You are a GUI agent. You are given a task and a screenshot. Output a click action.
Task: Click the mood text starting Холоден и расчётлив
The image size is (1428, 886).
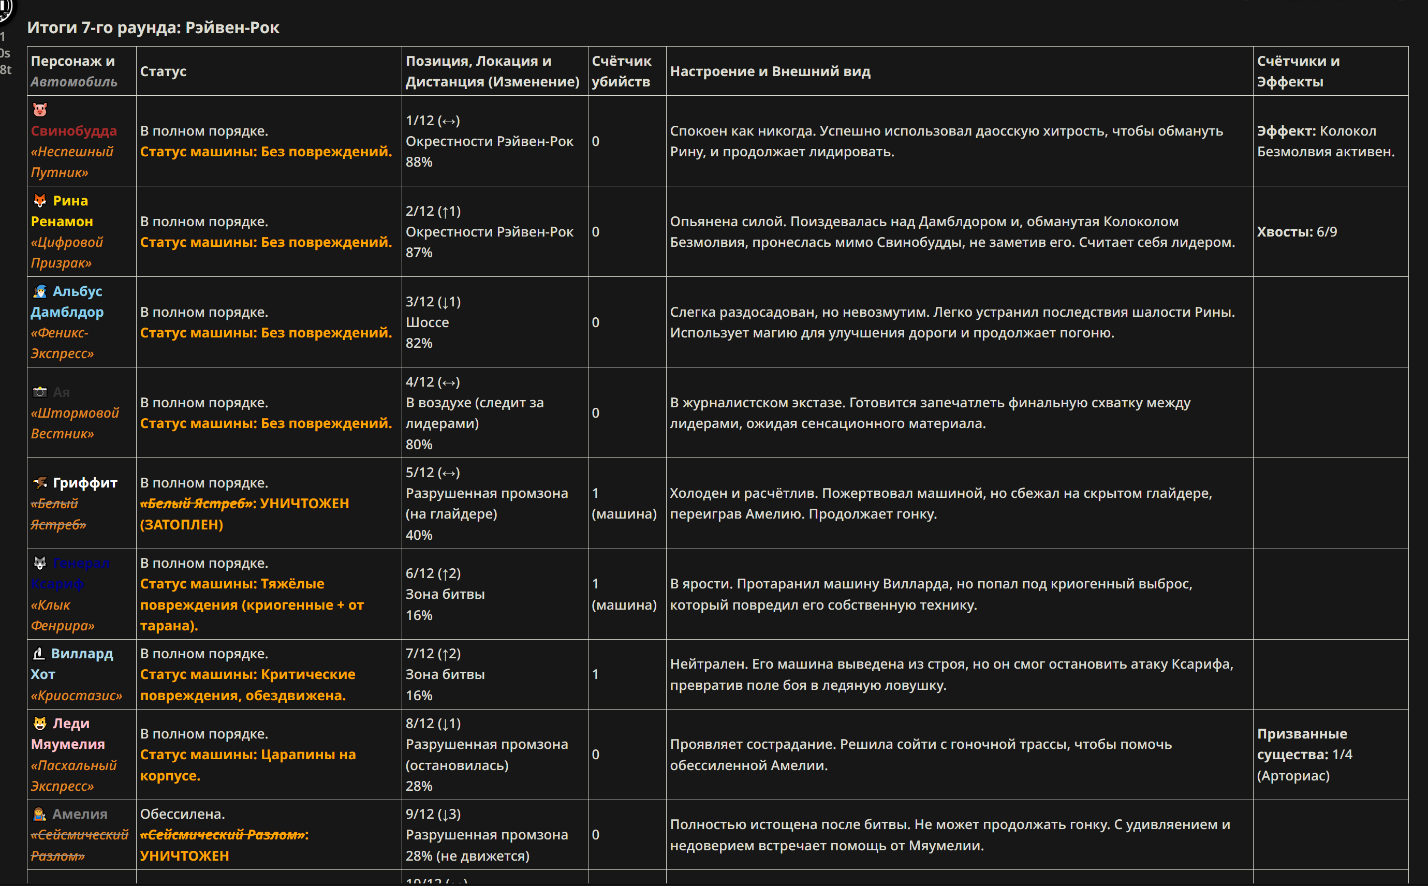[941, 504]
